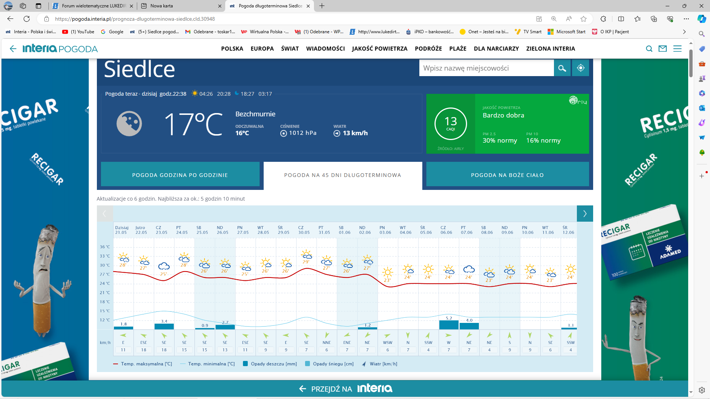The height and width of the screenshot is (399, 710).
Task: Click the browser refresh button
Action: (x=27, y=19)
